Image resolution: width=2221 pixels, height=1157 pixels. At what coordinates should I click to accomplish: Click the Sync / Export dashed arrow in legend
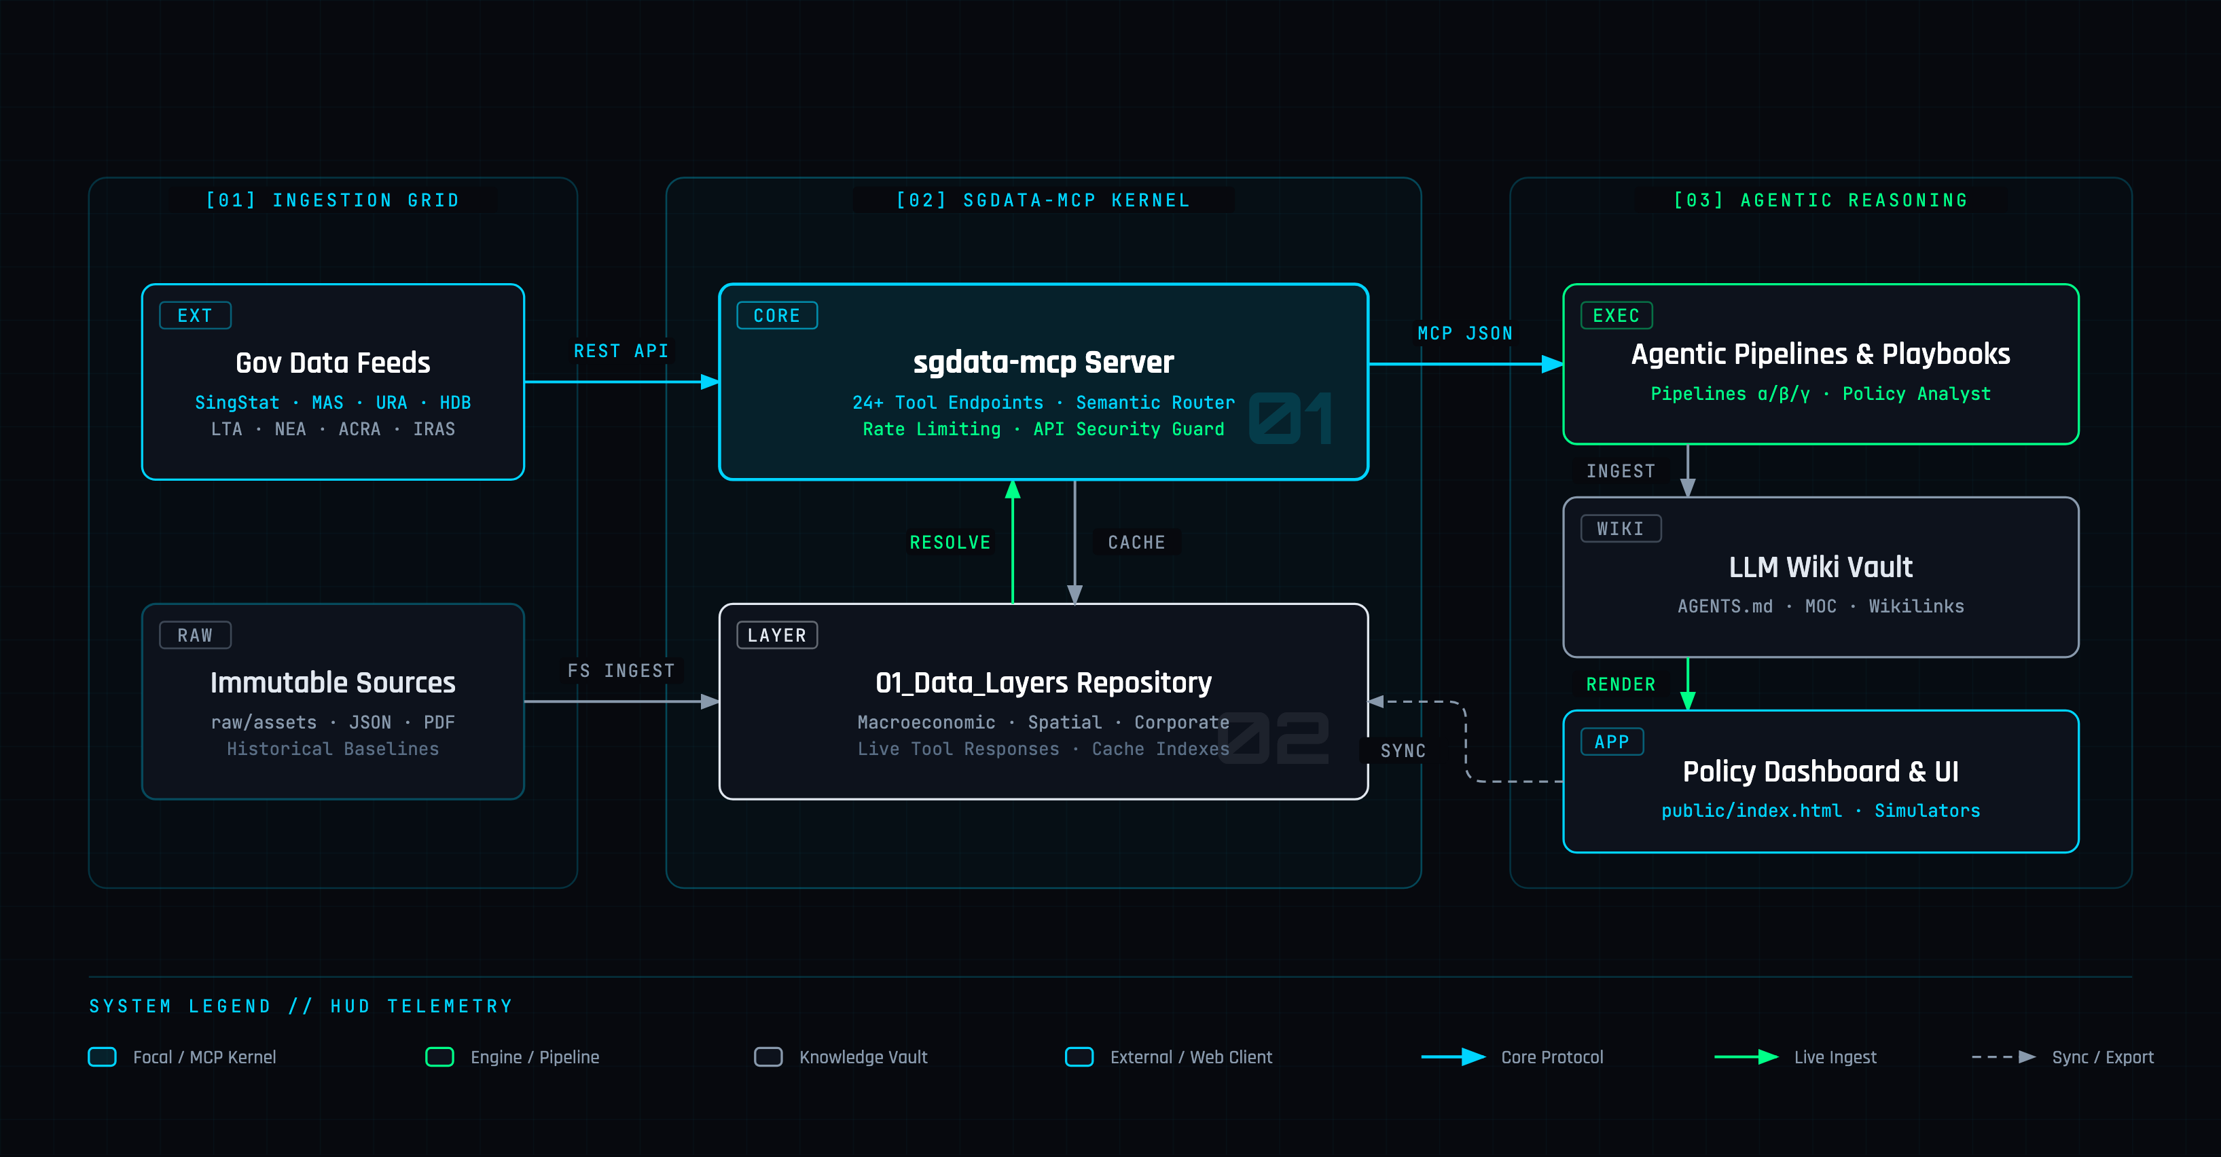(2004, 1057)
